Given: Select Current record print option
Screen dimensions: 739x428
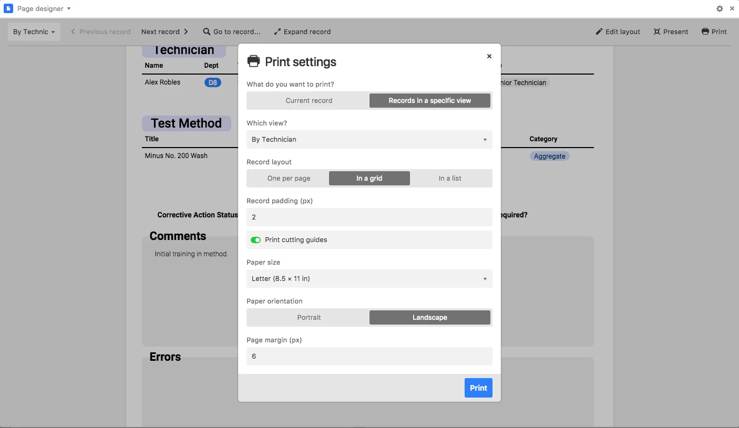Looking at the screenshot, I should pyautogui.click(x=309, y=100).
